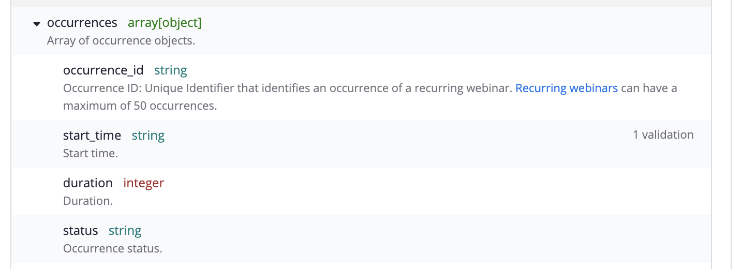Click the string type beside status
742x269 pixels.
tap(125, 231)
